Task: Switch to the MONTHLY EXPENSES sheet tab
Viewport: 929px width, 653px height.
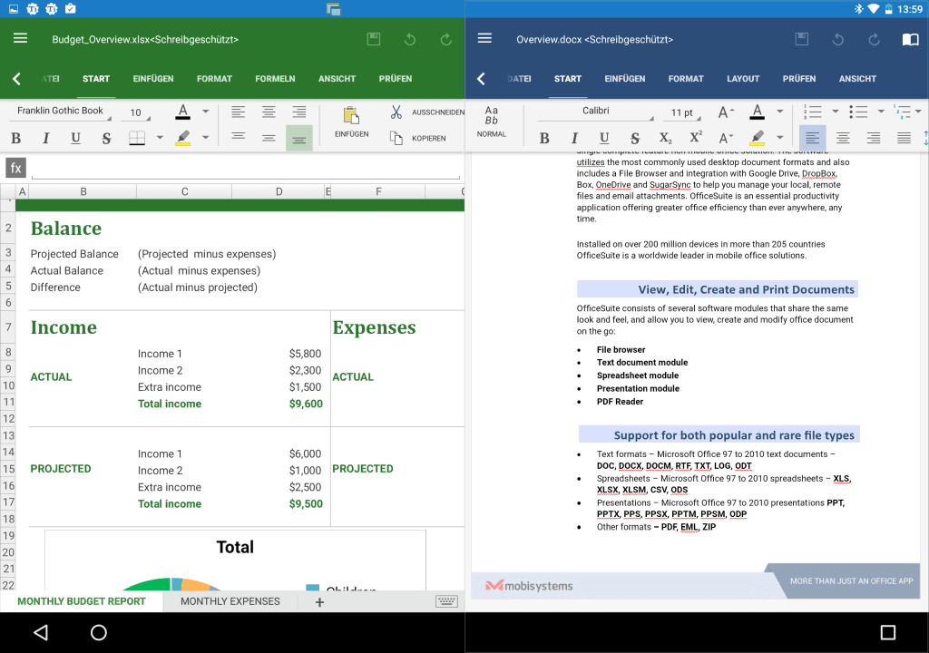Action: [230, 601]
